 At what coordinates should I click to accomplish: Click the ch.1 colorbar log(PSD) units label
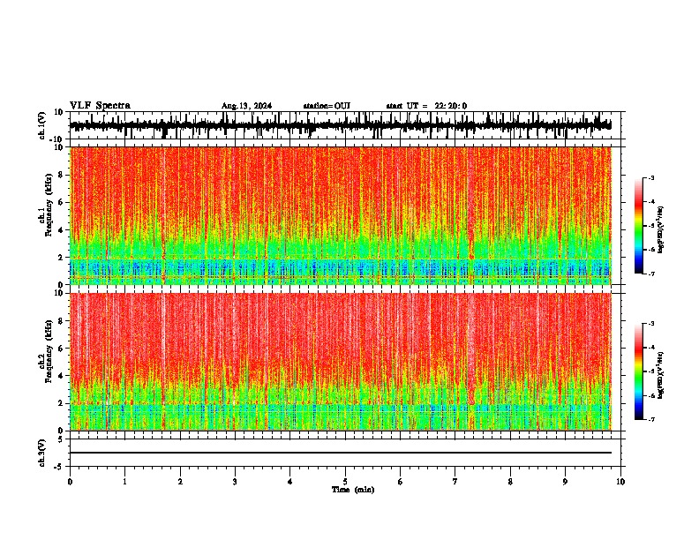tap(661, 230)
